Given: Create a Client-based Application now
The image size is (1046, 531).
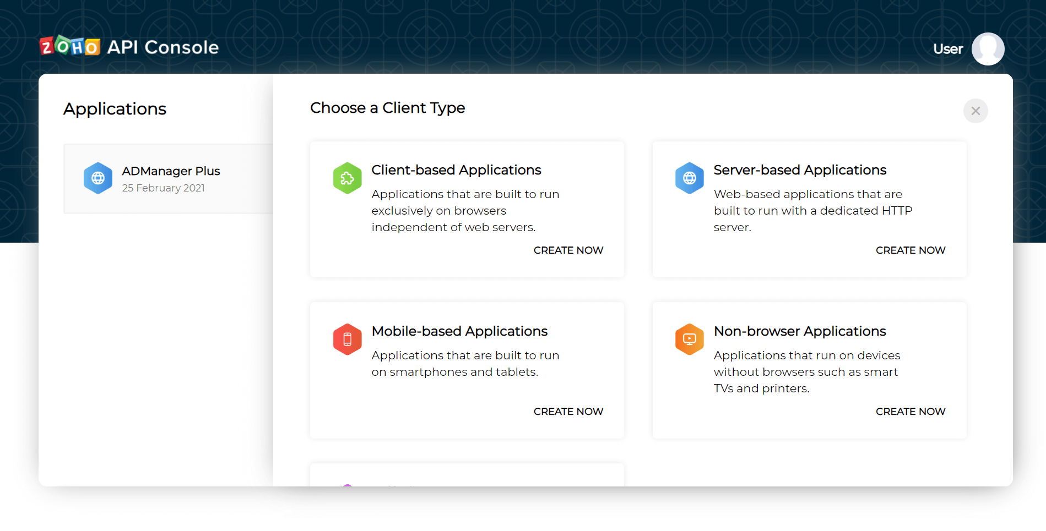Looking at the screenshot, I should click(568, 250).
